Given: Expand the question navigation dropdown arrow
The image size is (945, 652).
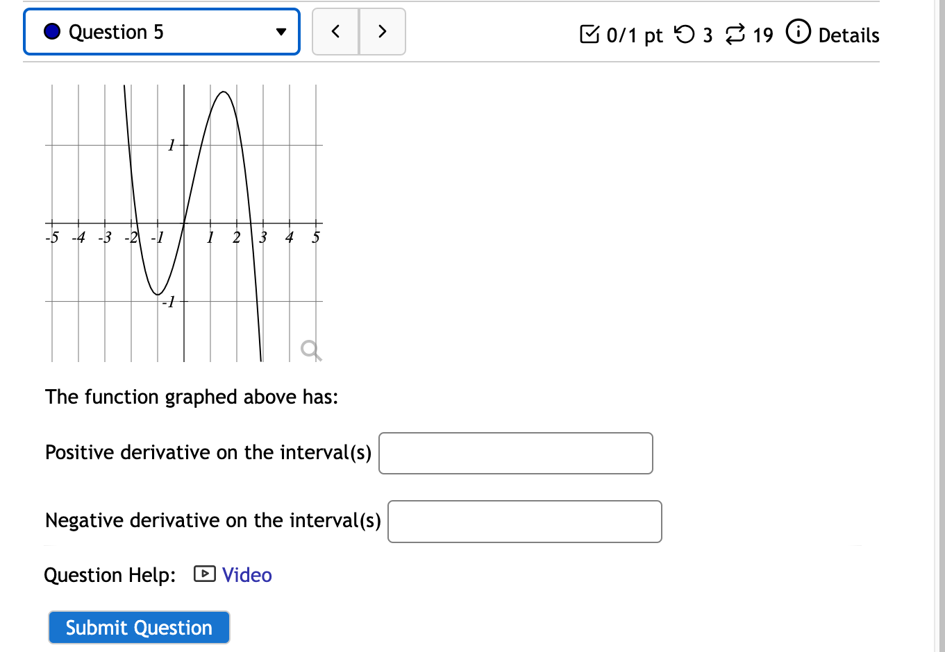Looking at the screenshot, I should click(280, 32).
